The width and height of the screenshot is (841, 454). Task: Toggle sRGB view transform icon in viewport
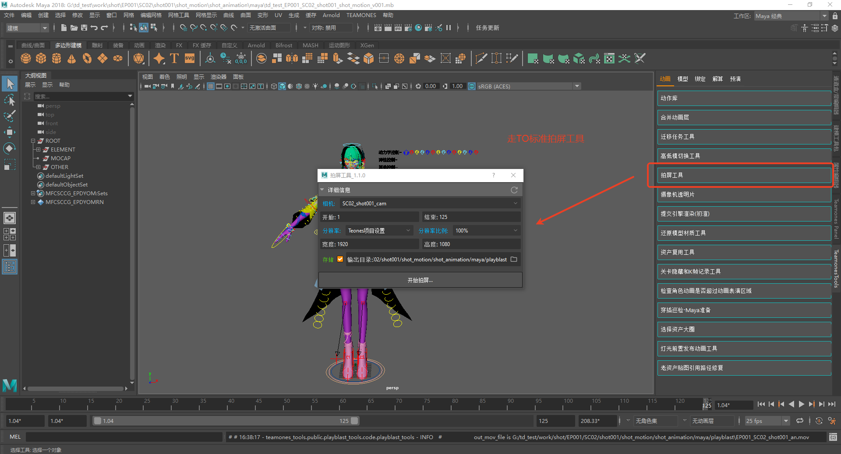472,86
